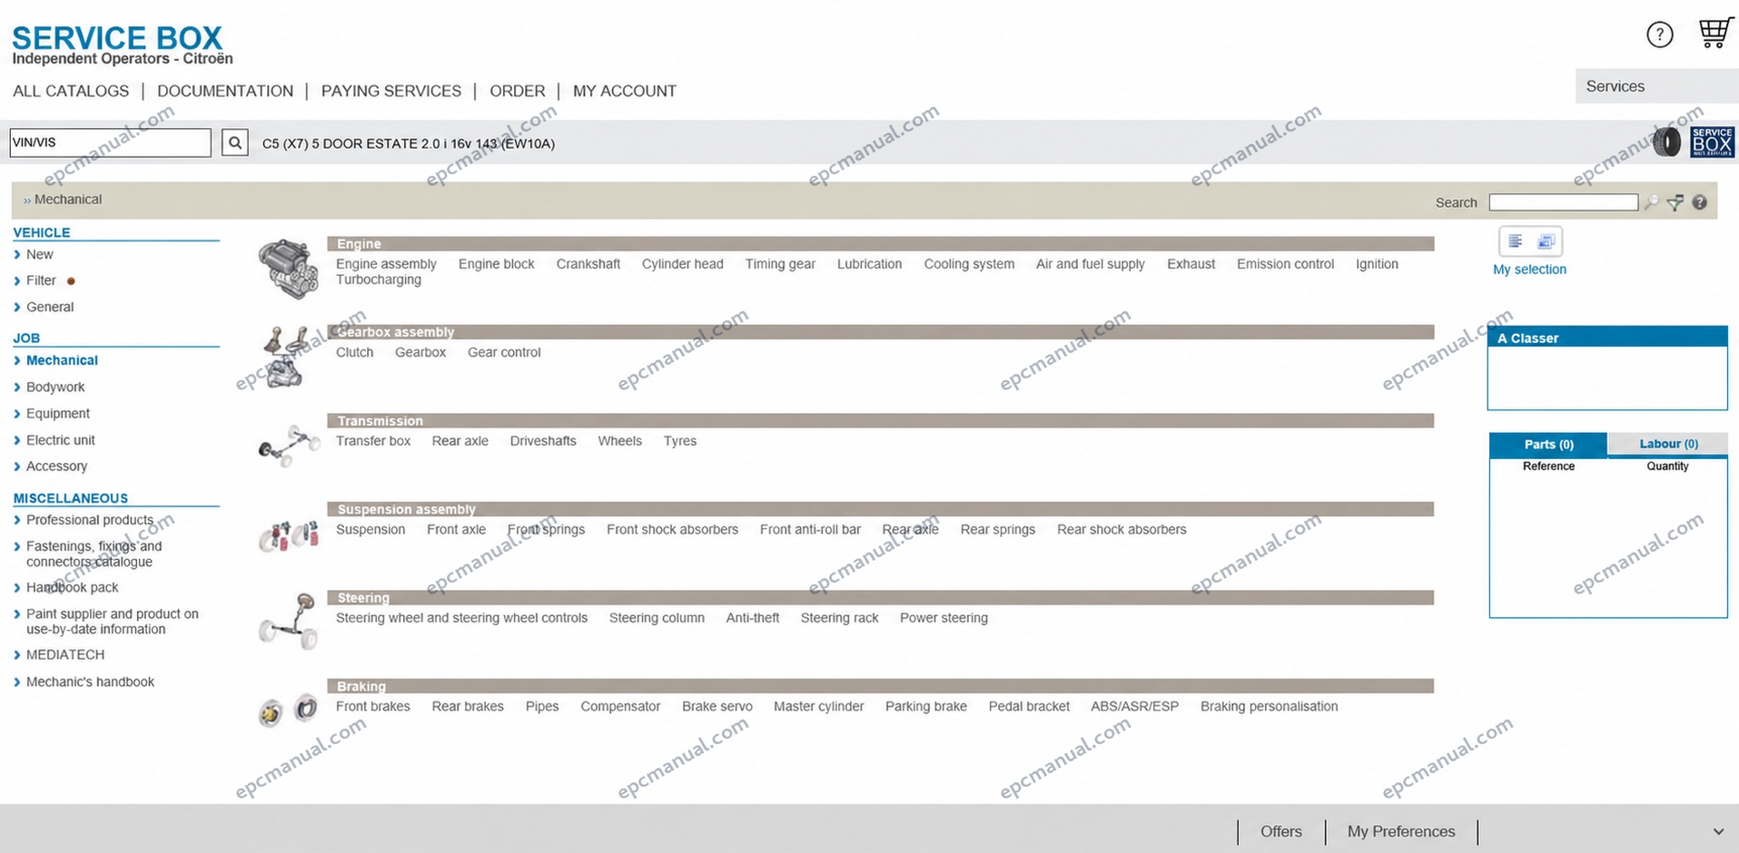
Task: Open the Timing gear link
Action: (780, 264)
